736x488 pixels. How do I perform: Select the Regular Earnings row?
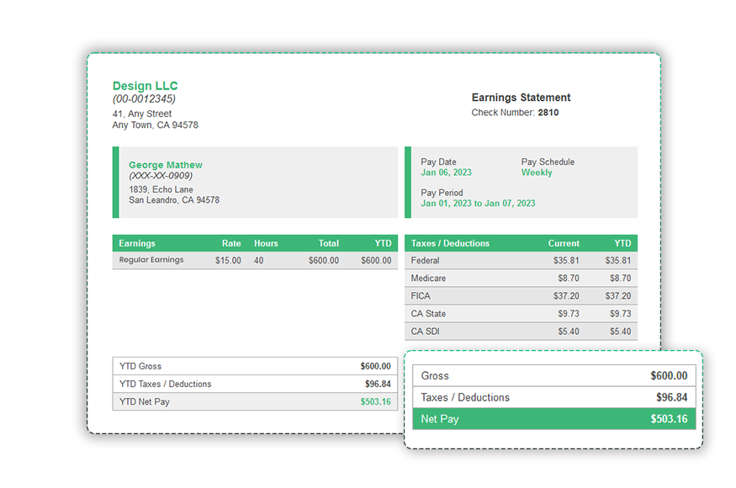tap(252, 260)
